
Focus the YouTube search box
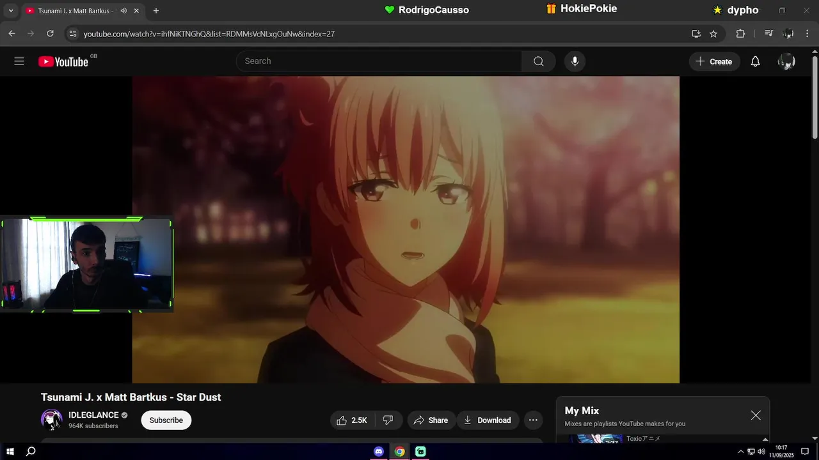[x=379, y=61]
